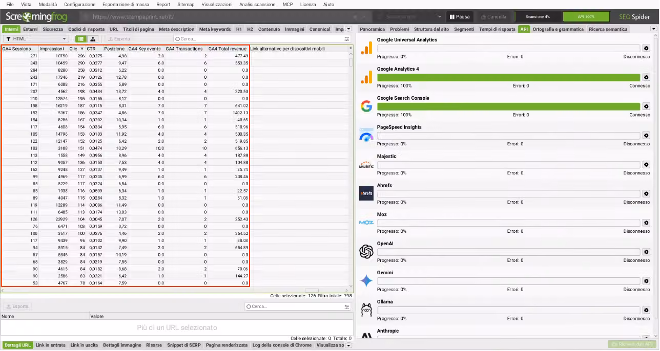Click the Ahrefs logo
This screenshot has height=351, width=660.
(x=366, y=193)
